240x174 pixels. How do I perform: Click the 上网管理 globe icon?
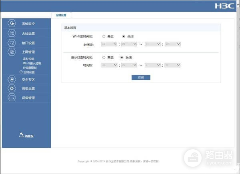[12, 52]
